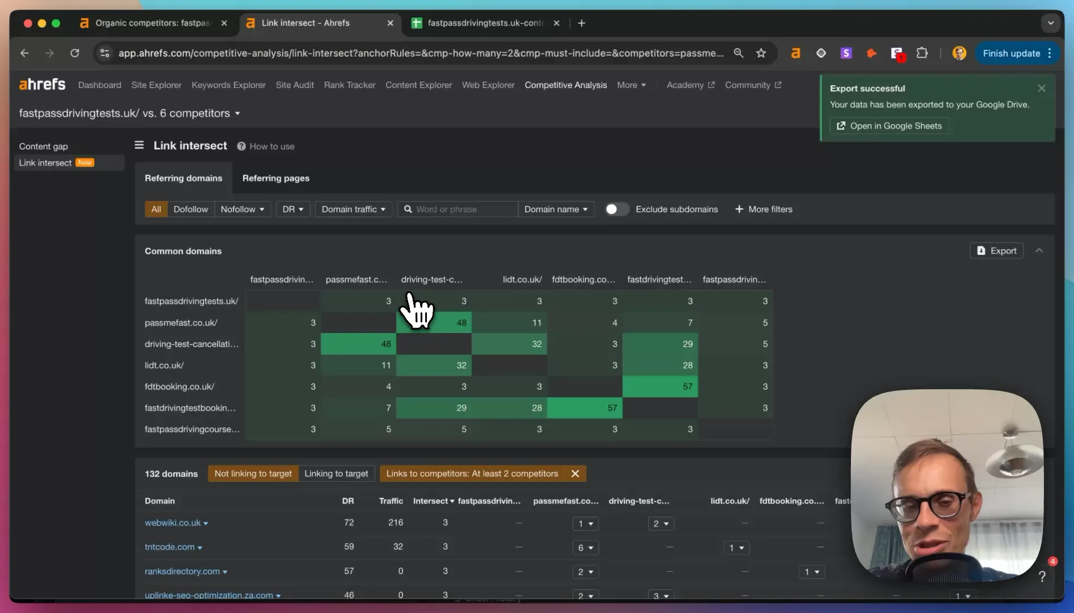Click the Word or phrase search field

tap(458, 209)
